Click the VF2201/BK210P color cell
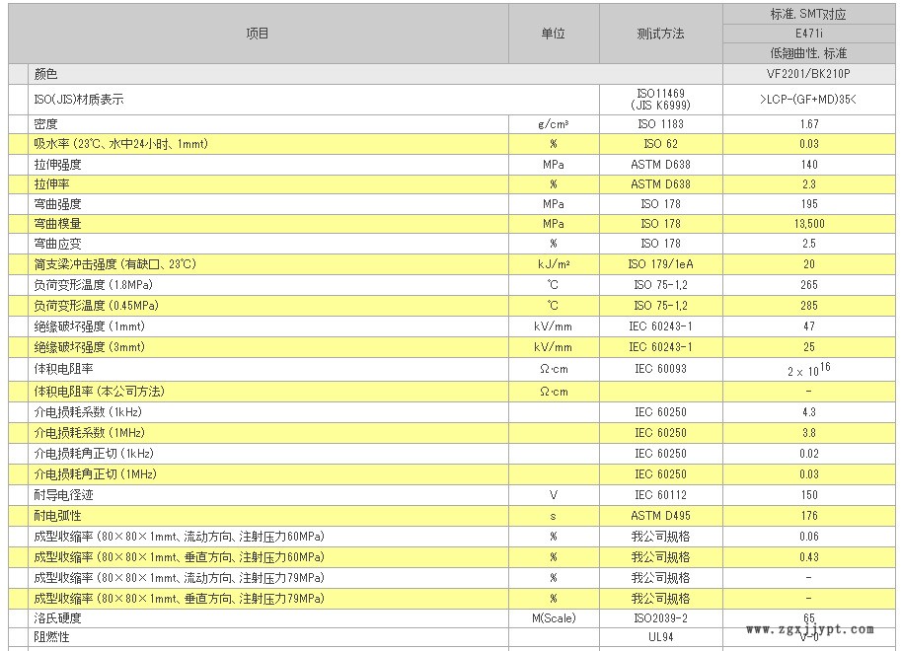Image resolution: width=901 pixels, height=651 pixels. pos(809,74)
